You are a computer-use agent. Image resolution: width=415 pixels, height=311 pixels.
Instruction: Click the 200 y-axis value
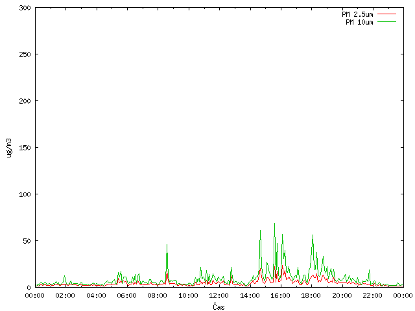tap(25, 101)
